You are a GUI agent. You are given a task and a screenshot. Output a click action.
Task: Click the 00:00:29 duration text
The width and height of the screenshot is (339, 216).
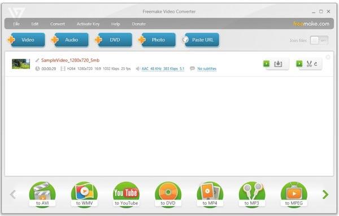click(x=49, y=68)
